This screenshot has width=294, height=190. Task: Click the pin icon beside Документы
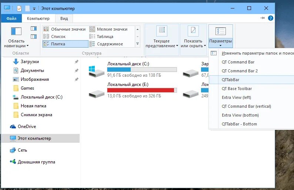[77, 70]
